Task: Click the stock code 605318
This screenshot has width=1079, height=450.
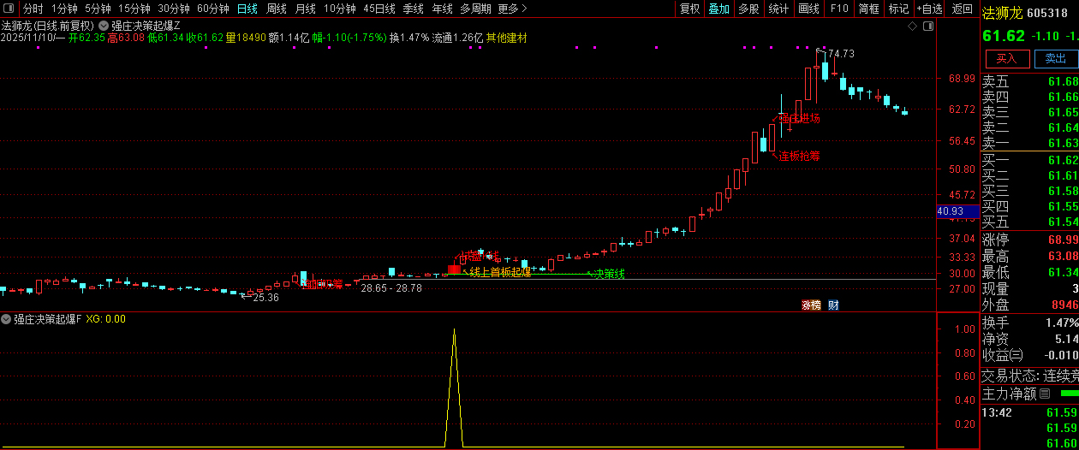Action: click(x=1046, y=13)
